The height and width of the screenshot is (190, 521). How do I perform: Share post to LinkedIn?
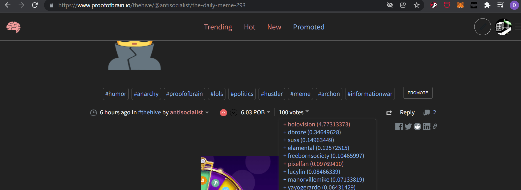click(427, 127)
